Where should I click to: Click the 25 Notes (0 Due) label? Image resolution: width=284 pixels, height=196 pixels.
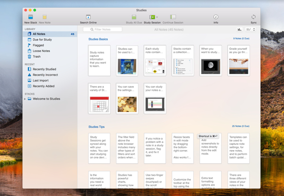pyautogui.click(x=240, y=126)
